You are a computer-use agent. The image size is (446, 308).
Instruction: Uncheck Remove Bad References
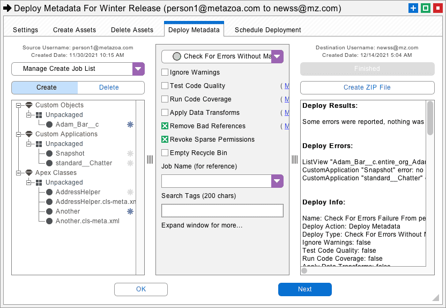(x=165, y=126)
